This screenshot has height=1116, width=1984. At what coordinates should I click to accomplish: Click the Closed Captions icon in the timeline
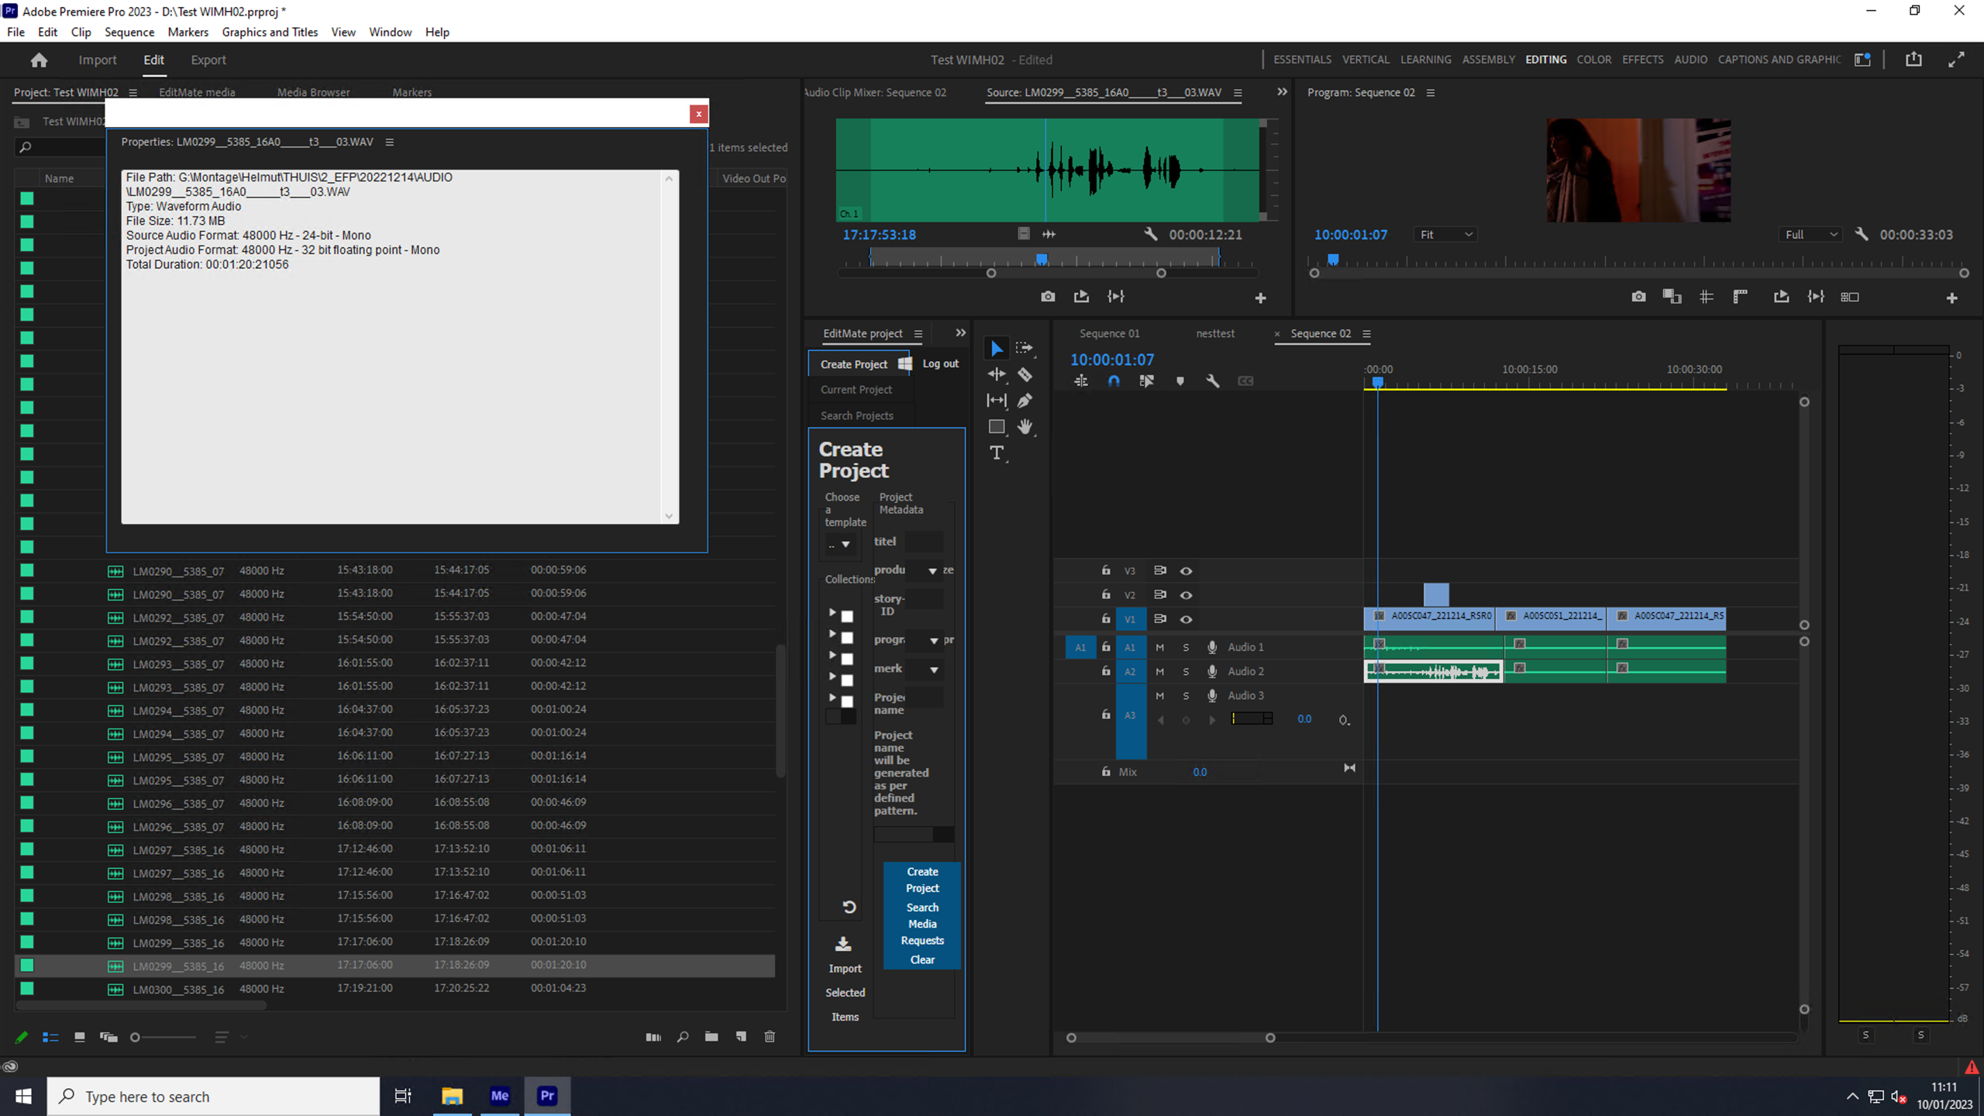(x=1245, y=381)
